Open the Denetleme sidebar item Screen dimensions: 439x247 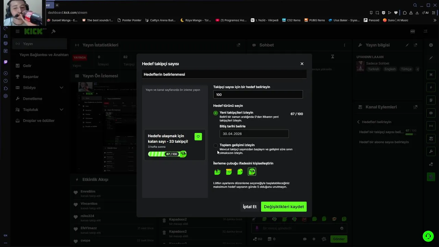(x=33, y=98)
